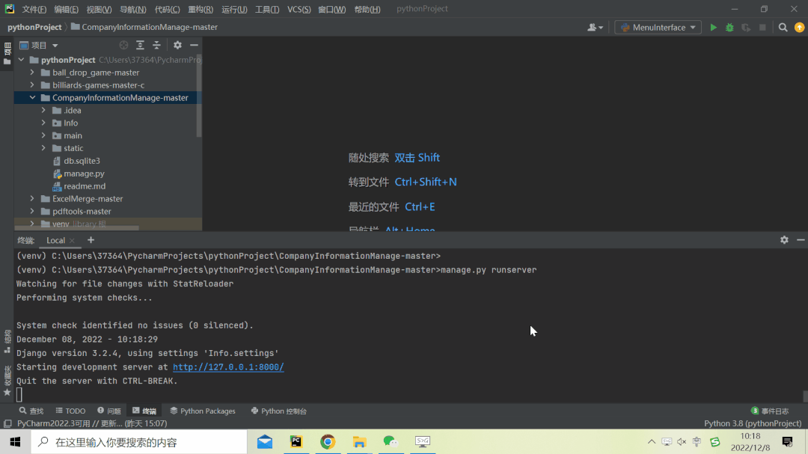Show hidden system tray icons
Viewport: 808px width, 454px height.
pyautogui.click(x=652, y=441)
